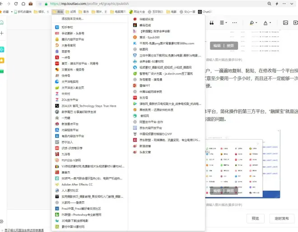Click the plus icon on left sidebar
This screenshot has width=298, height=232.
(x=2, y=33)
